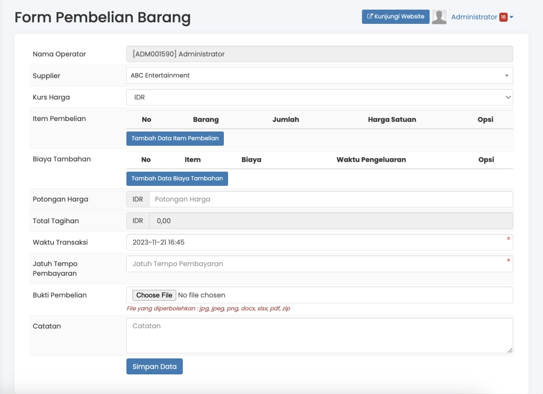The width and height of the screenshot is (543, 394).
Task: Expand the Kurs Harga currency selector
Action: pos(319,98)
